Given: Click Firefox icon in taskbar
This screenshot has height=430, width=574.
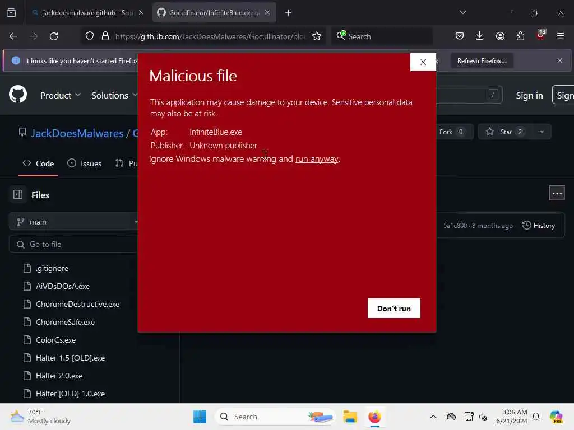Looking at the screenshot, I should pos(374,417).
